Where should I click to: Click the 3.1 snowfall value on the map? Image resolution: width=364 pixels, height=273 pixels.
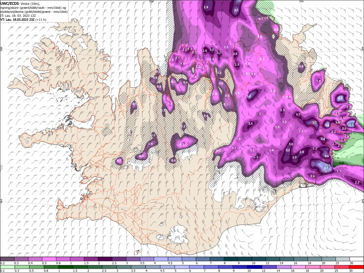coord(298,114)
